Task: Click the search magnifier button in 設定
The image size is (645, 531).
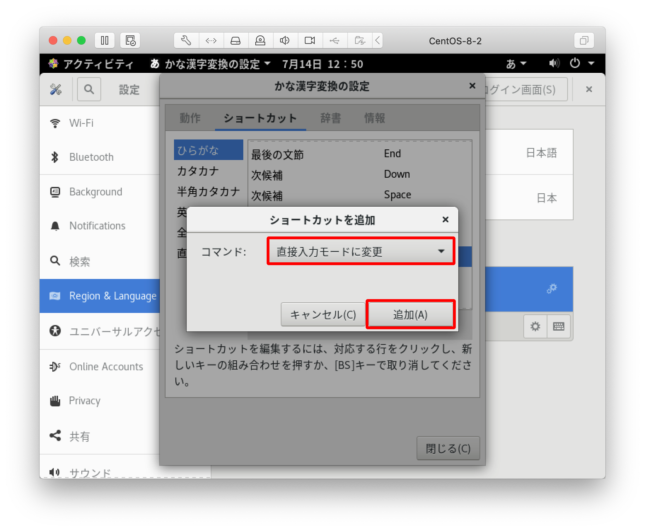Action: (x=89, y=89)
